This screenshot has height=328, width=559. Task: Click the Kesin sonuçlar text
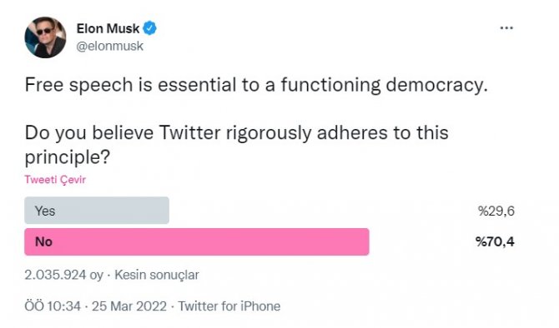pyautogui.click(x=157, y=275)
